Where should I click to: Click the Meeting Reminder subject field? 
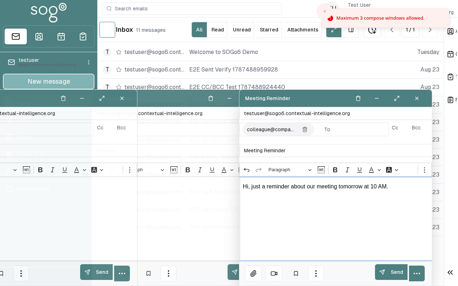coord(336,151)
